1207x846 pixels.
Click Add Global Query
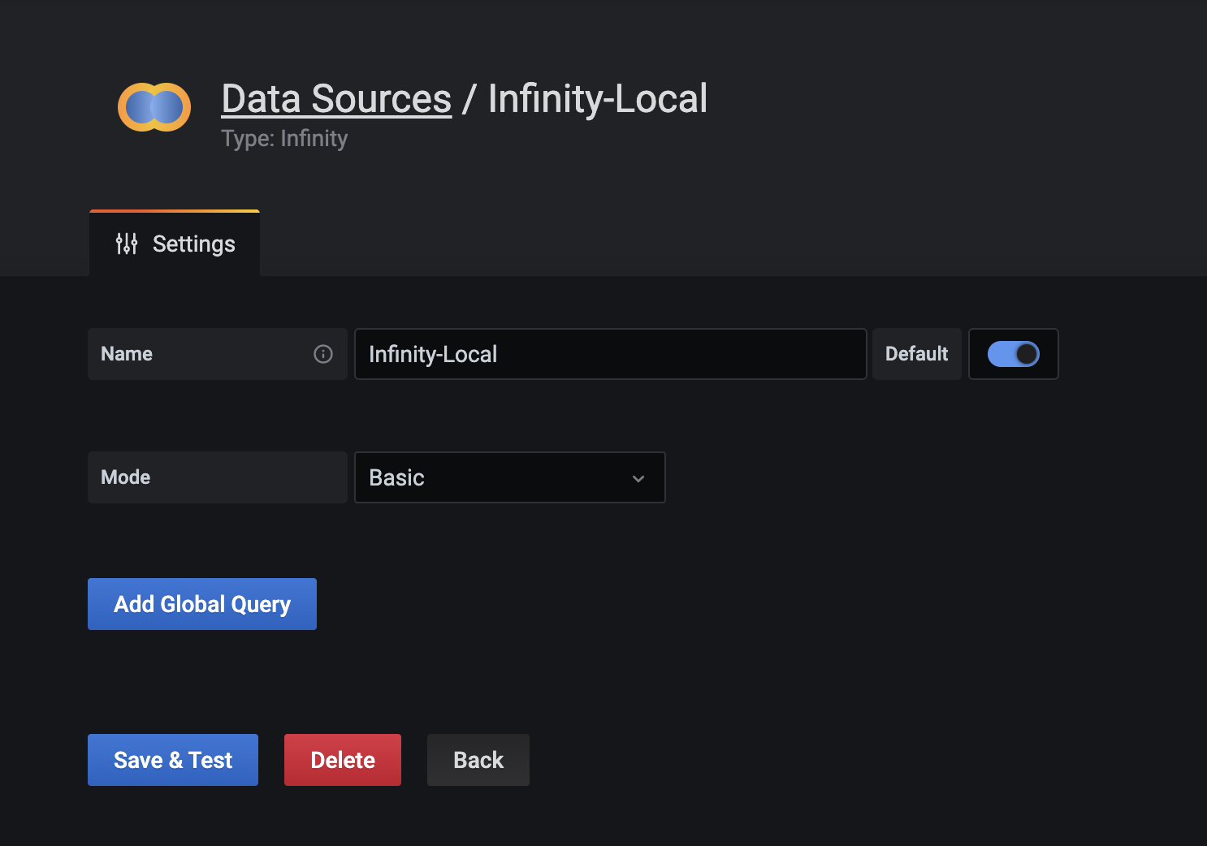201,603
